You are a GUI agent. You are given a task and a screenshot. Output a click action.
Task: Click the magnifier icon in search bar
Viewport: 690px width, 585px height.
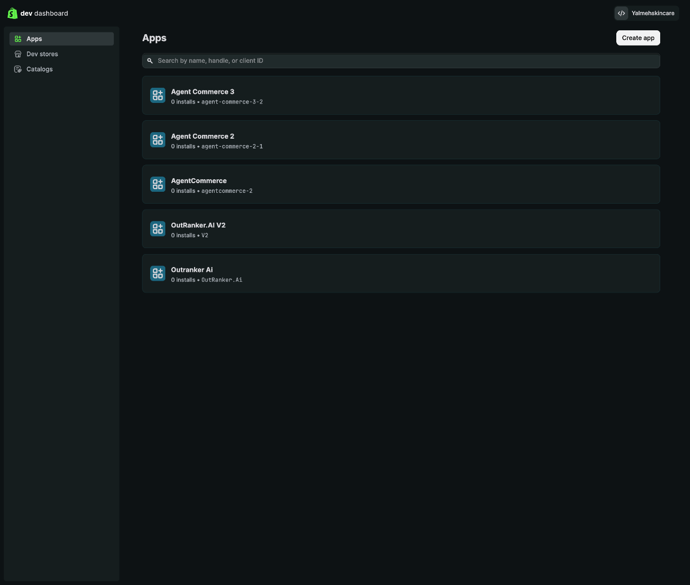pos(150,61)
